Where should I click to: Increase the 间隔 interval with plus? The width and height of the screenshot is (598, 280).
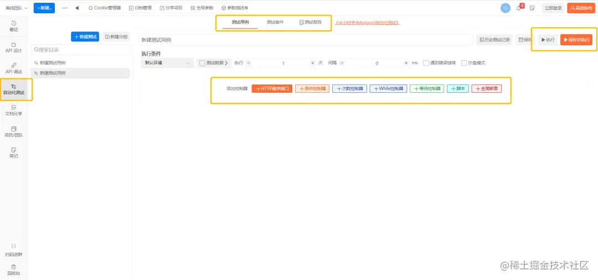click(406, 63)
